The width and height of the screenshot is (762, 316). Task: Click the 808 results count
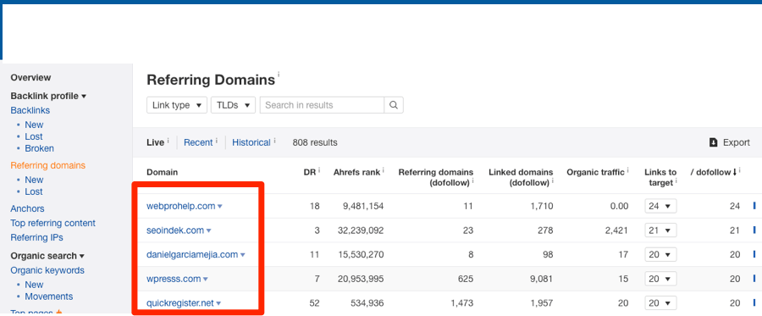(x=315, y=142)
